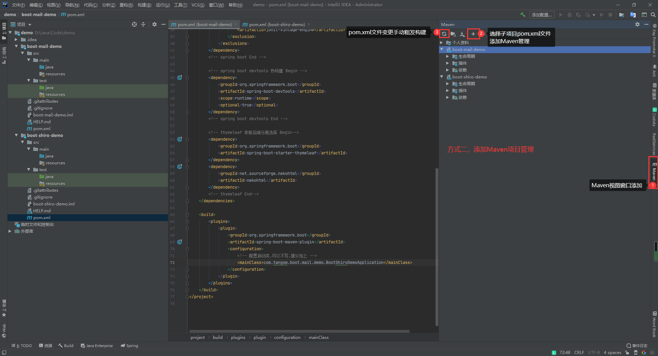Open the Spring tool window button

[129, 346]
